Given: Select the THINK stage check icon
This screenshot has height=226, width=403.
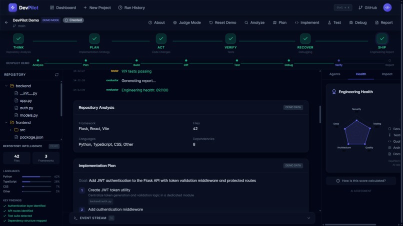Looking at the screenshot, I should [18, 39].
